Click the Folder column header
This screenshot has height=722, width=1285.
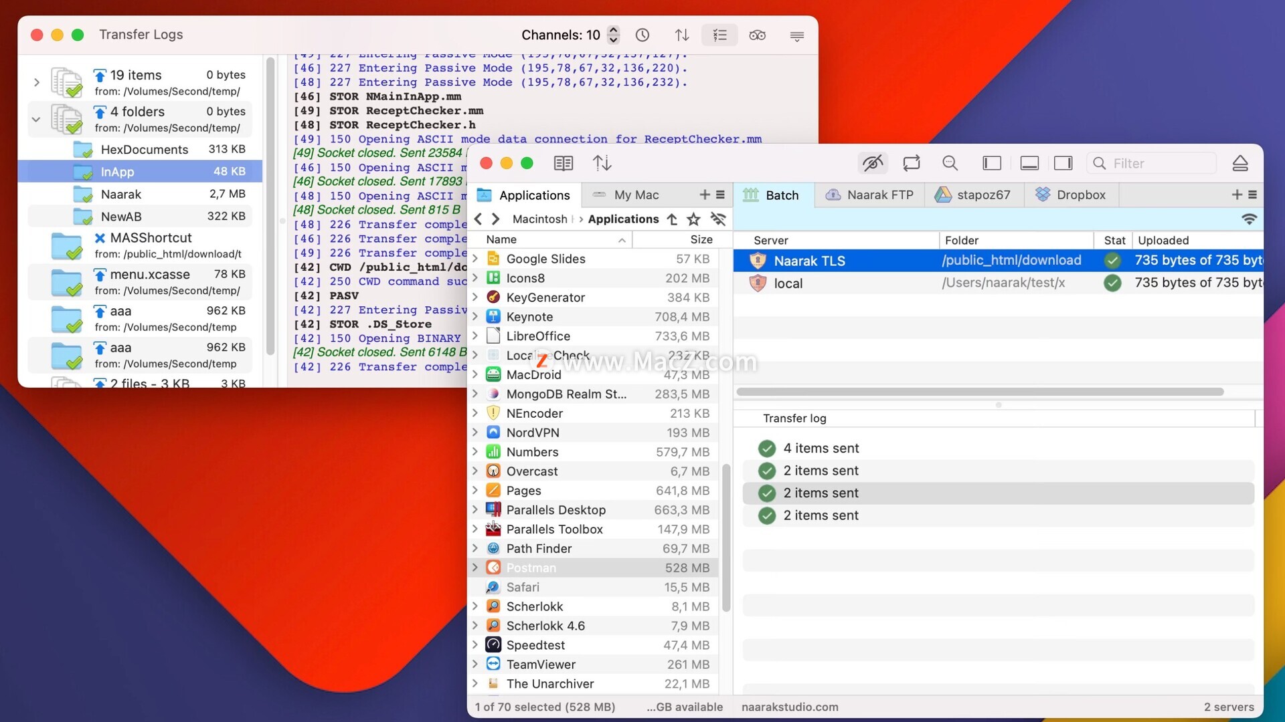pos(1017,240)
